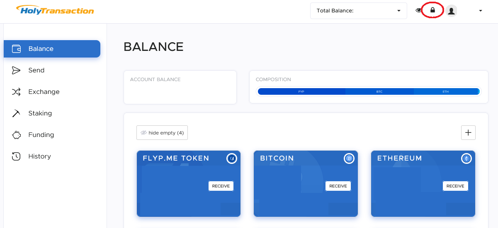The height and width of the screenshot is (228, 498).
Task: Open the Total Balance dropdown
Action: 358,11
